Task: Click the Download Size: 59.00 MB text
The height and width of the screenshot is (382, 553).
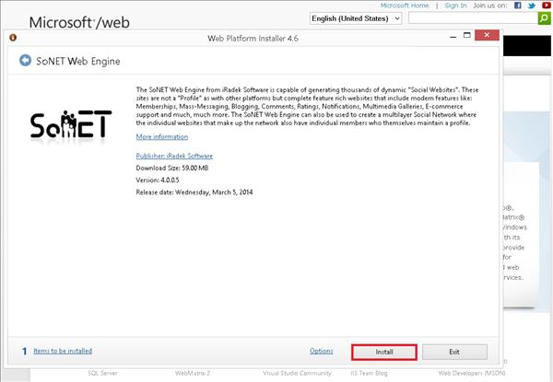Action: point(172,168)
